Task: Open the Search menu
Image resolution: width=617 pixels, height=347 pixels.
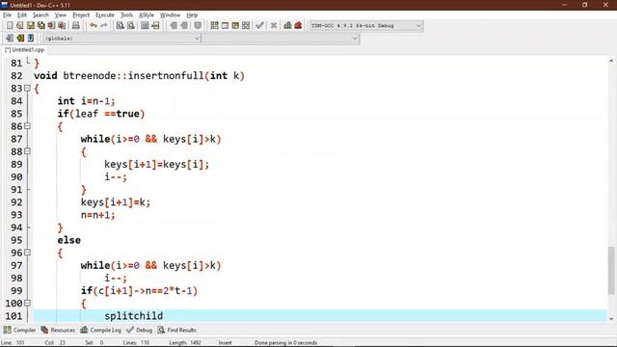Action: coord(40,15)
